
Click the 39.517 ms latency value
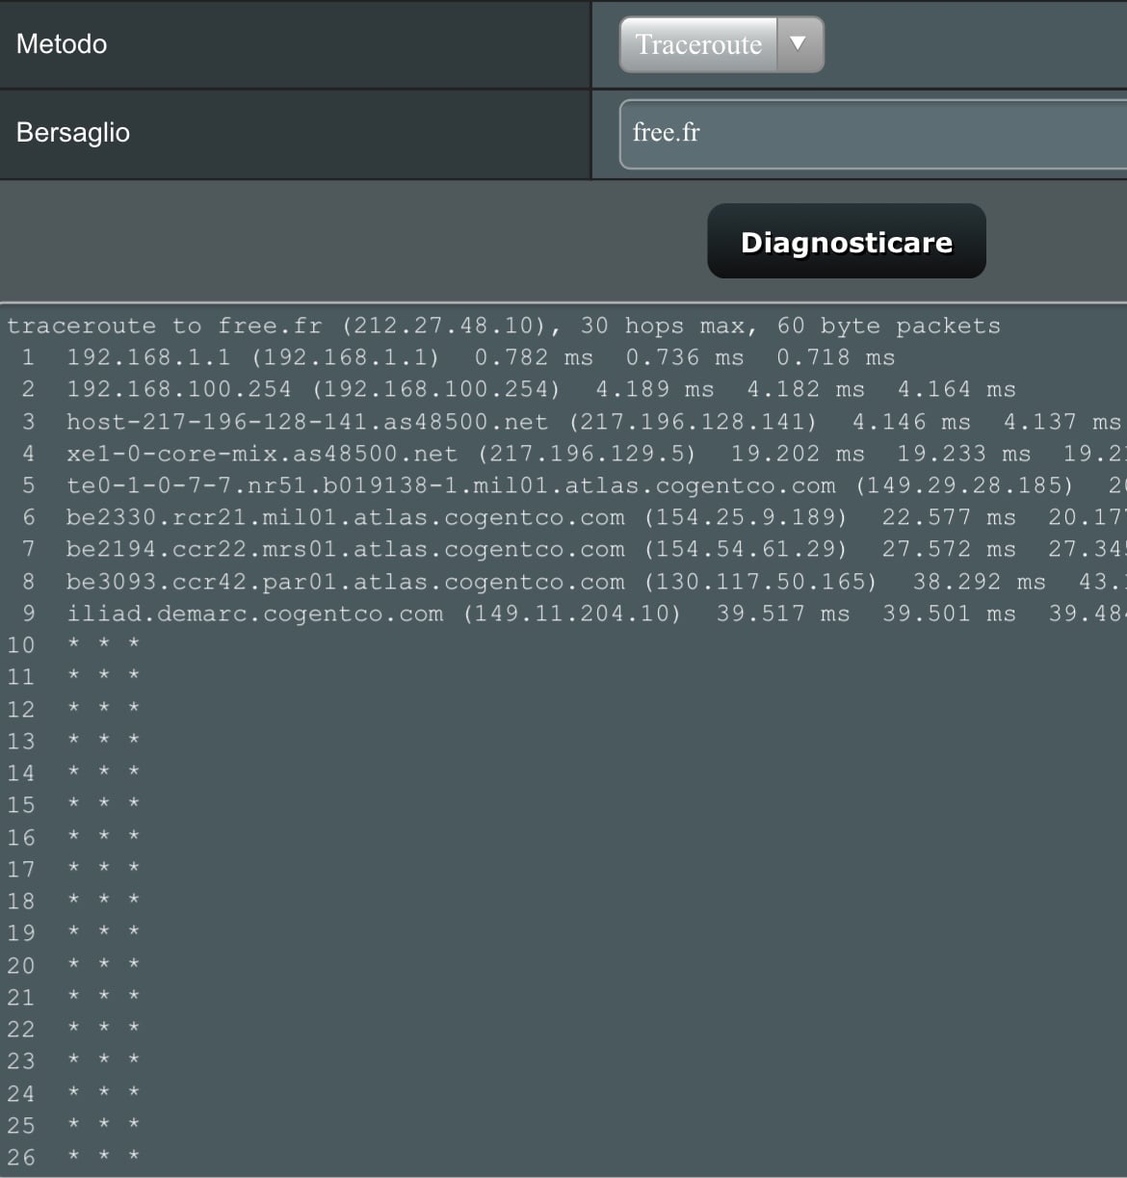pos(783,614)
